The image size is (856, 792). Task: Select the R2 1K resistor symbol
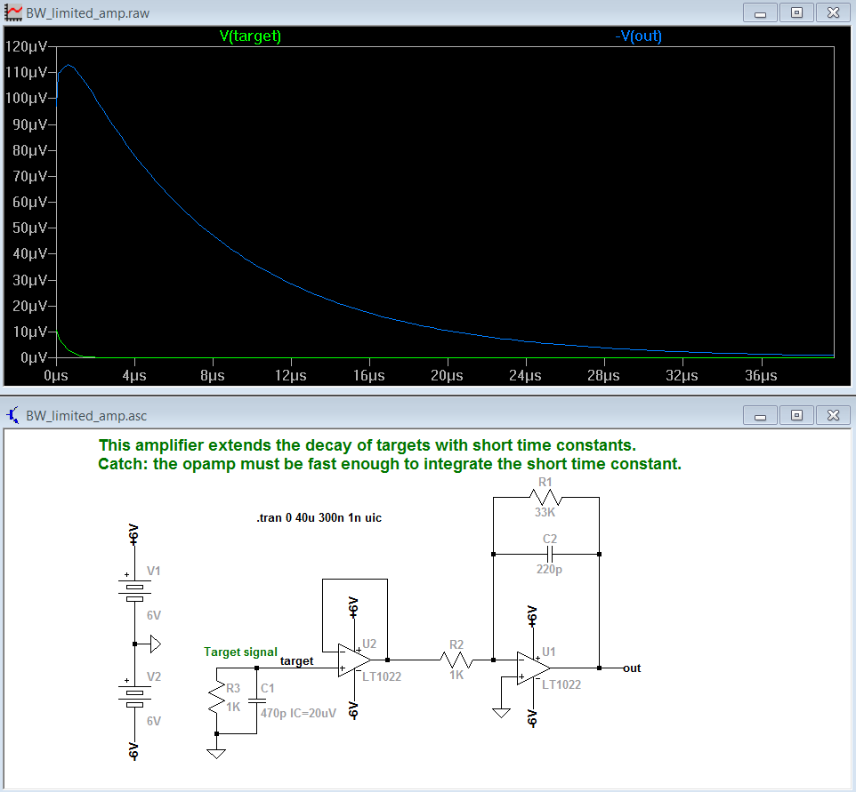tap(456, 660)
